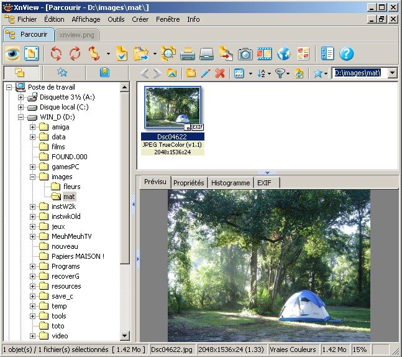Image resolution: width=402 pixels, height=357 pixels.
Task: Click the contact sheet grid icon
Action: [x=303, y=53]
